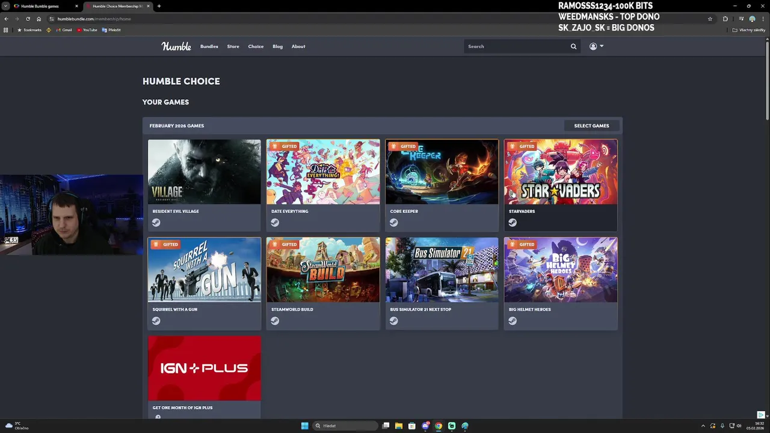Go back with the browser back arrow
Image resolution: width=770 pixels, height=433 pixels.
[6, 19]
